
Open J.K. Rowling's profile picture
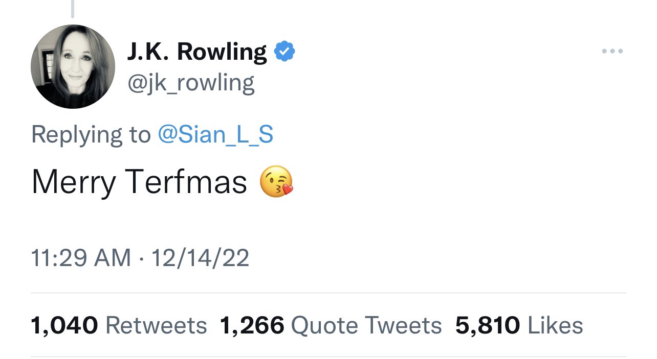coord(73,66)
